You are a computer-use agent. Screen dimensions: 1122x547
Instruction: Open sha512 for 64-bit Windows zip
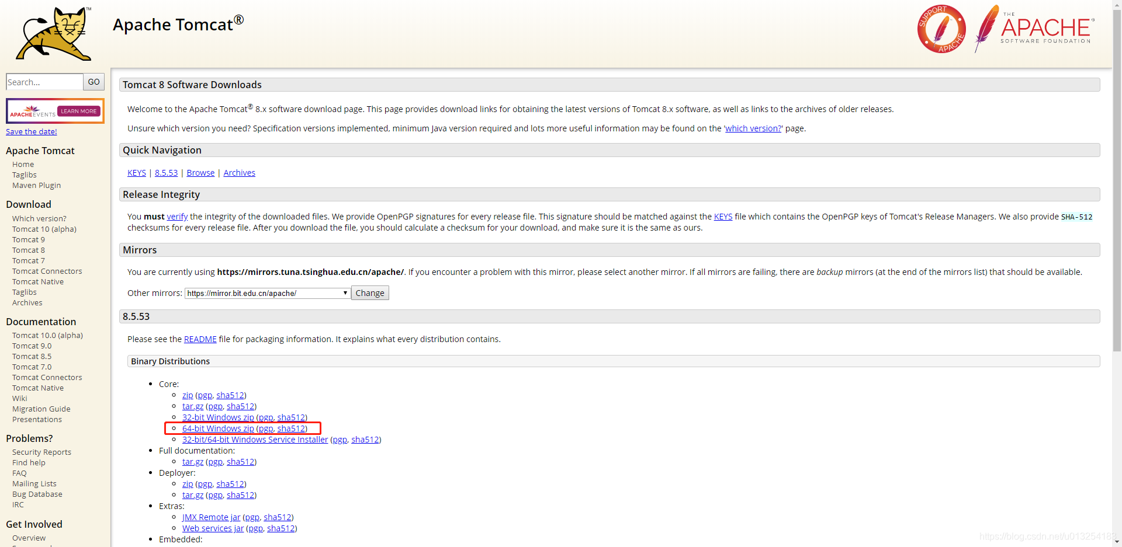point(291,428)
